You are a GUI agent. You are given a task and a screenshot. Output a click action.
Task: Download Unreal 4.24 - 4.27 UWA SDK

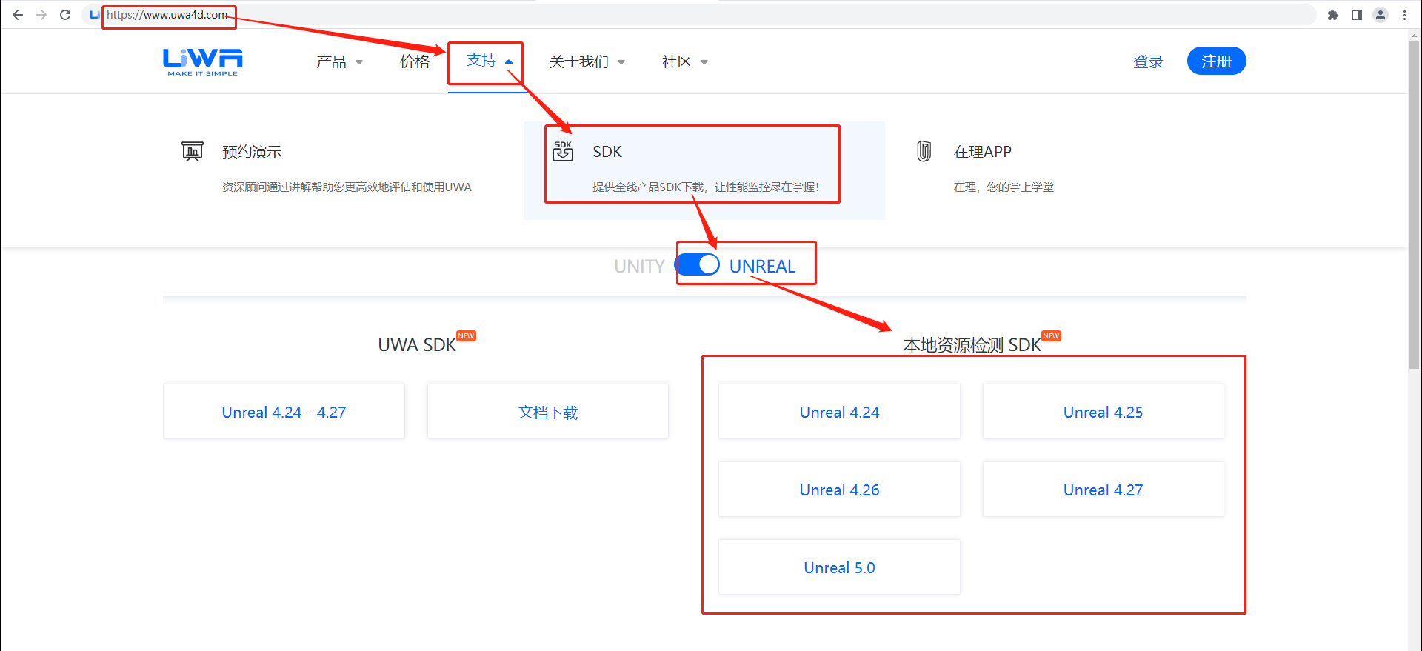click(284, 412)
